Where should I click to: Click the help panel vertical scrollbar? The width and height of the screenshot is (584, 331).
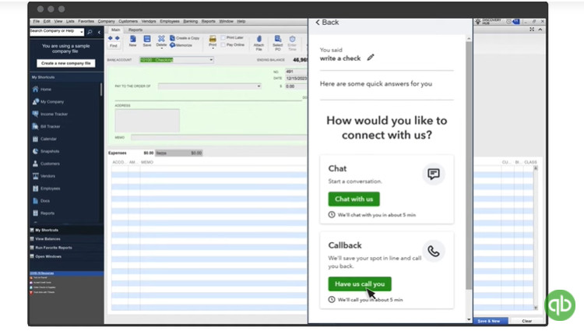pyautogui.click(x=469, y=165)
